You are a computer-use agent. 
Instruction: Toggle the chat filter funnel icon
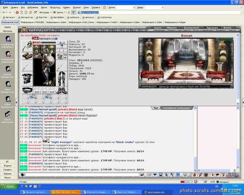[155, 175]
